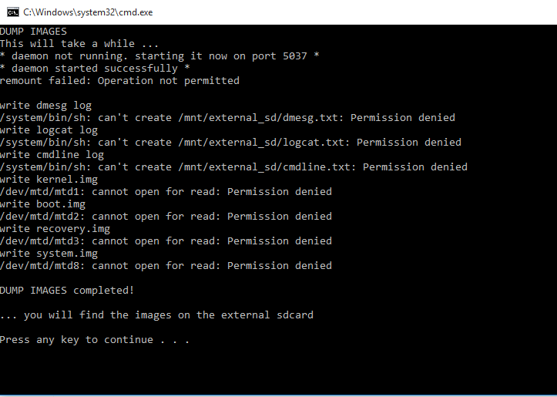Click the /dev/mtd/mtd1 error line

(166, 192)
